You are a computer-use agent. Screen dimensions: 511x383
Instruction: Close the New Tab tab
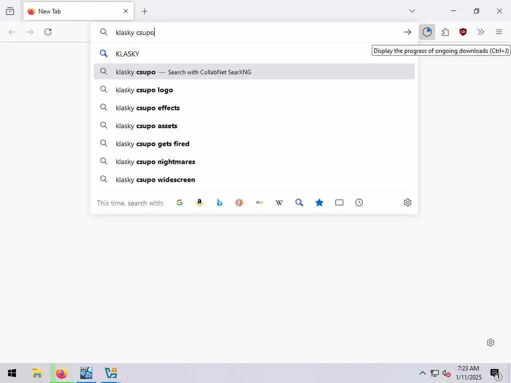[x=126, y=11]
